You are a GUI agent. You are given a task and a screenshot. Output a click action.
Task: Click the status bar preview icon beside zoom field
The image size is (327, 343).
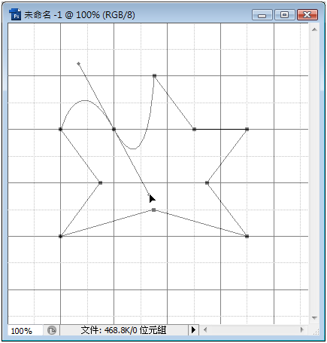(52, 330)
